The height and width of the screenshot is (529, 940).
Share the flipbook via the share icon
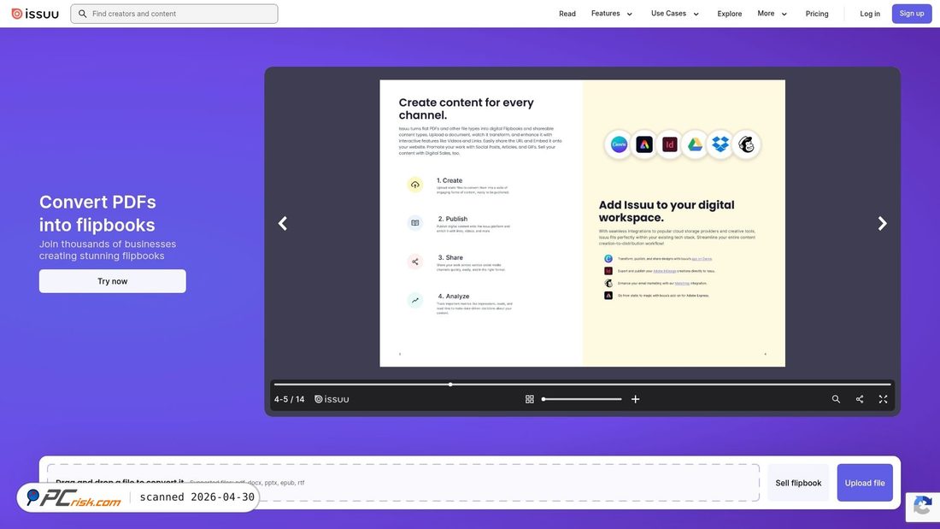(860, 399)
